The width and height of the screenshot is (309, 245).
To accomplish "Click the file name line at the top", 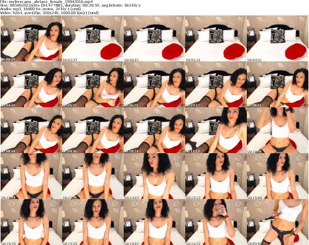I will [x=46, y=2].
